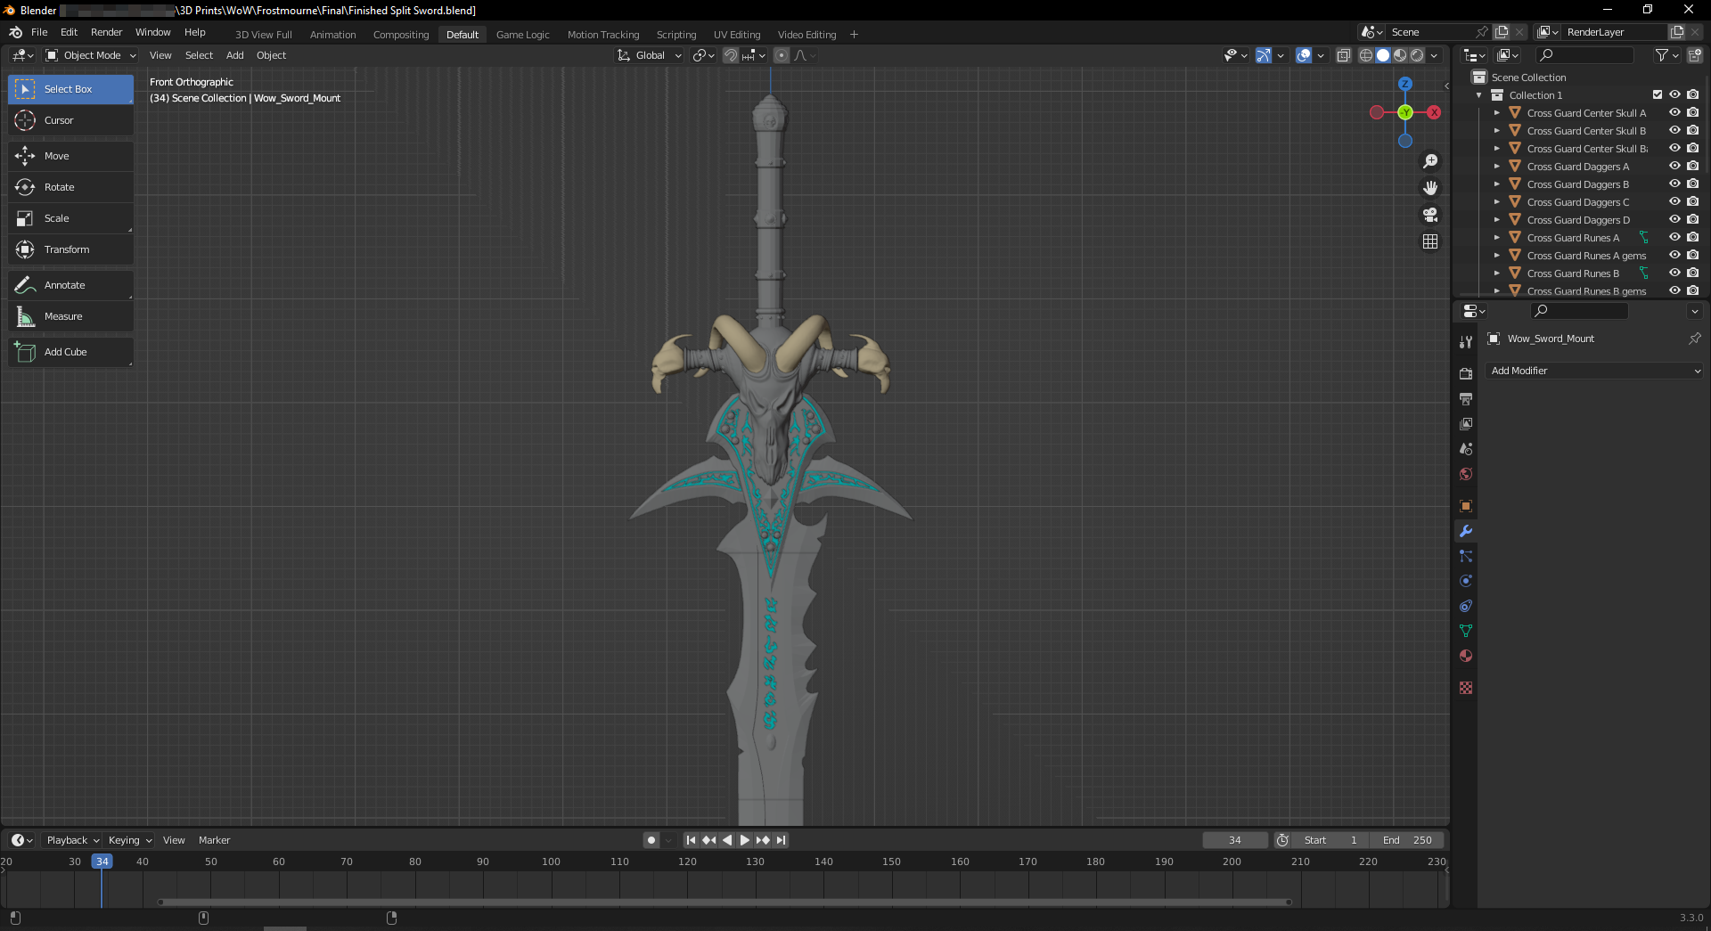Viewport: 1711px width, 931px height.
Task: Open the Texture properties checker tab
Action: tap(1466, 688)
